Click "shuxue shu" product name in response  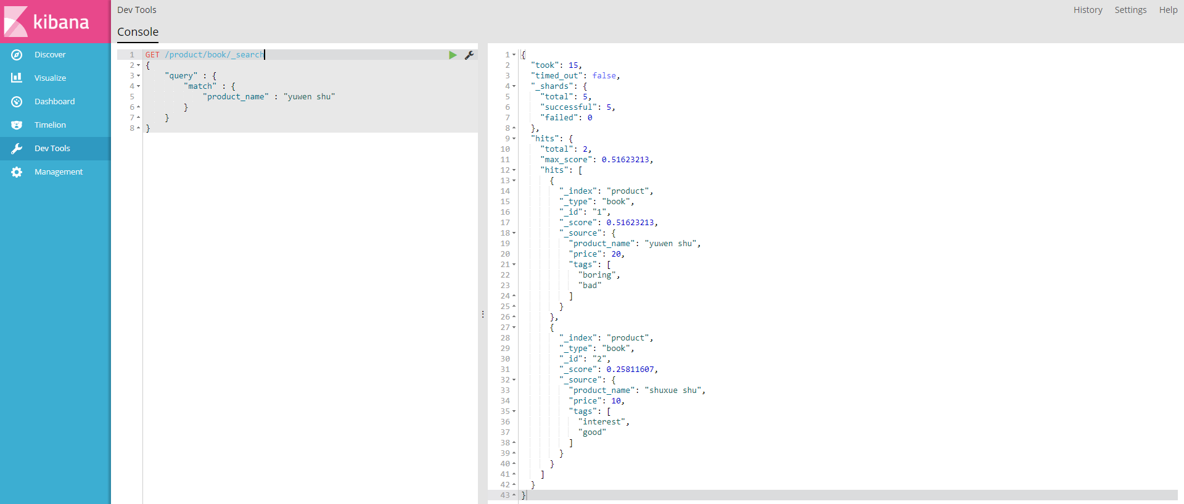coord(673,390)
